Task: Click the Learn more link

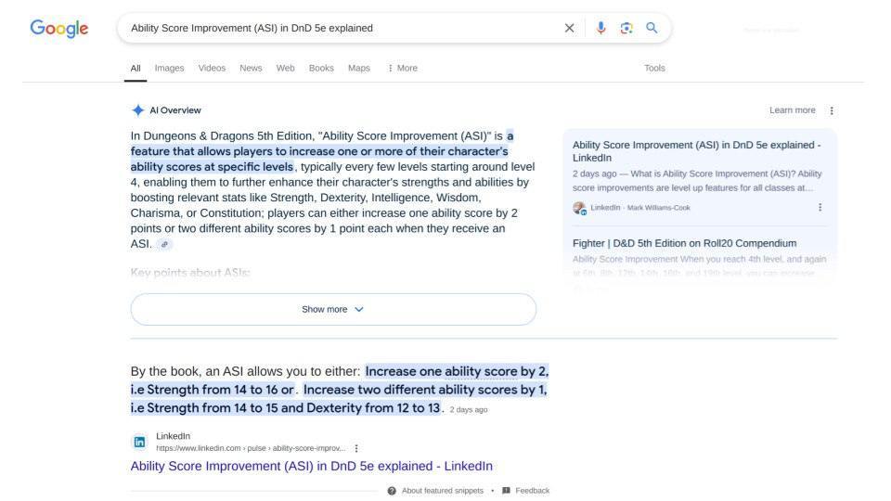Action: [792, 110]
